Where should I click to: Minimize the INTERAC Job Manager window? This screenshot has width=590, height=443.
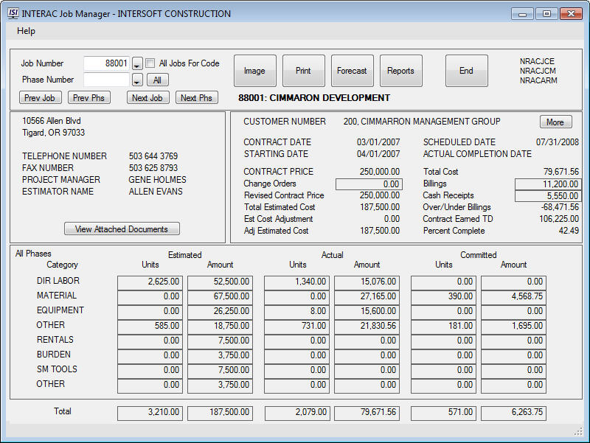pyautogui.click(x=523, y=14)
